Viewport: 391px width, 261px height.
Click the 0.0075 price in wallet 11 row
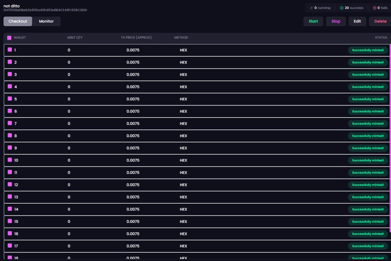pyautogui.click(x=133, y=172)
